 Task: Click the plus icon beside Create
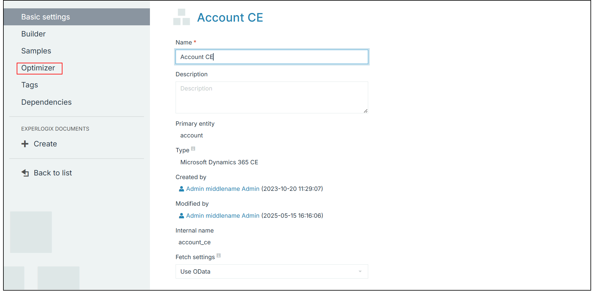click(x=25, y=144)
